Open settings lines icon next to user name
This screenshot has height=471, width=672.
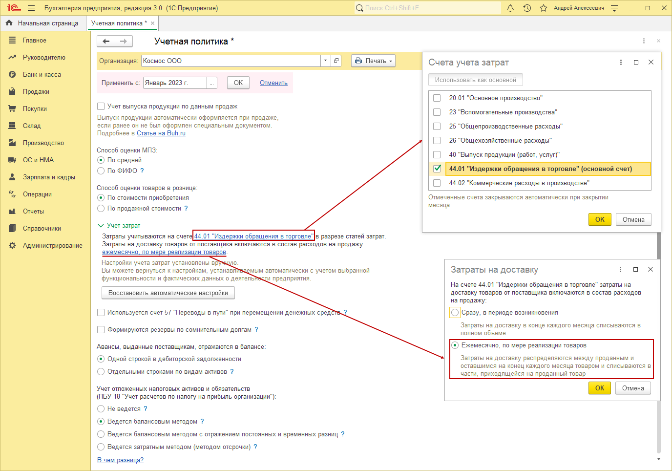point(614,8)
